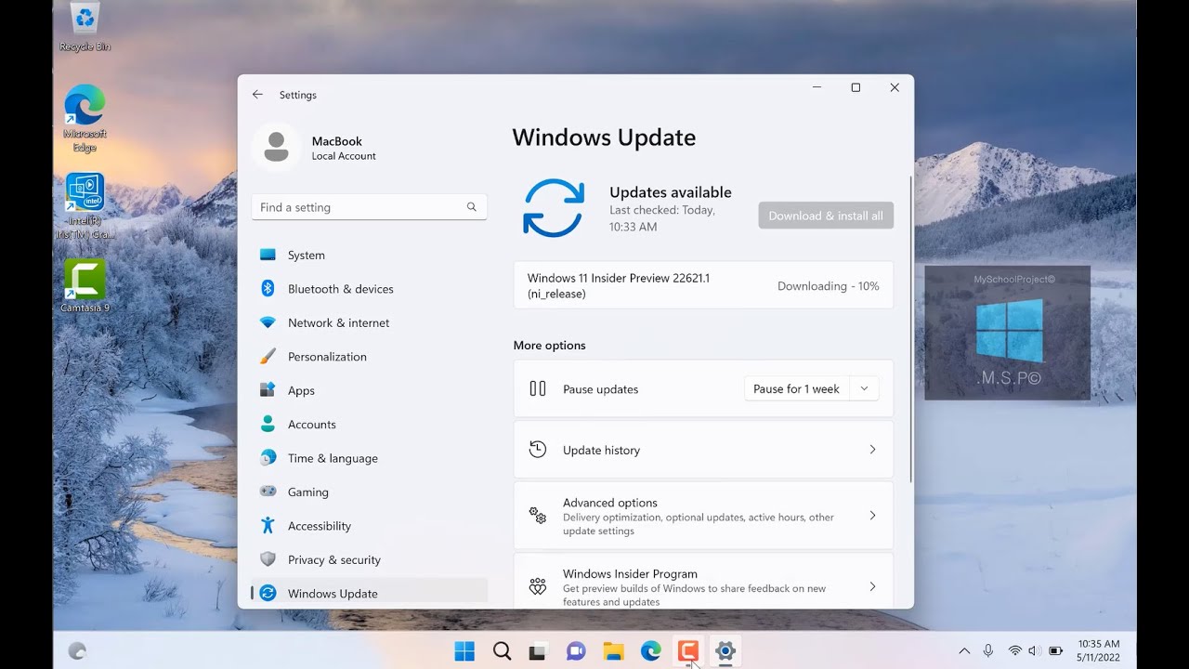Screen dimensions: 1189x669
Task: Click the Network & internet wifi icon
Action: (x=268, y=322)
